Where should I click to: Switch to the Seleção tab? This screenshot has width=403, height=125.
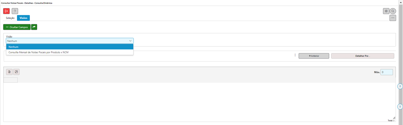(10, 18)
